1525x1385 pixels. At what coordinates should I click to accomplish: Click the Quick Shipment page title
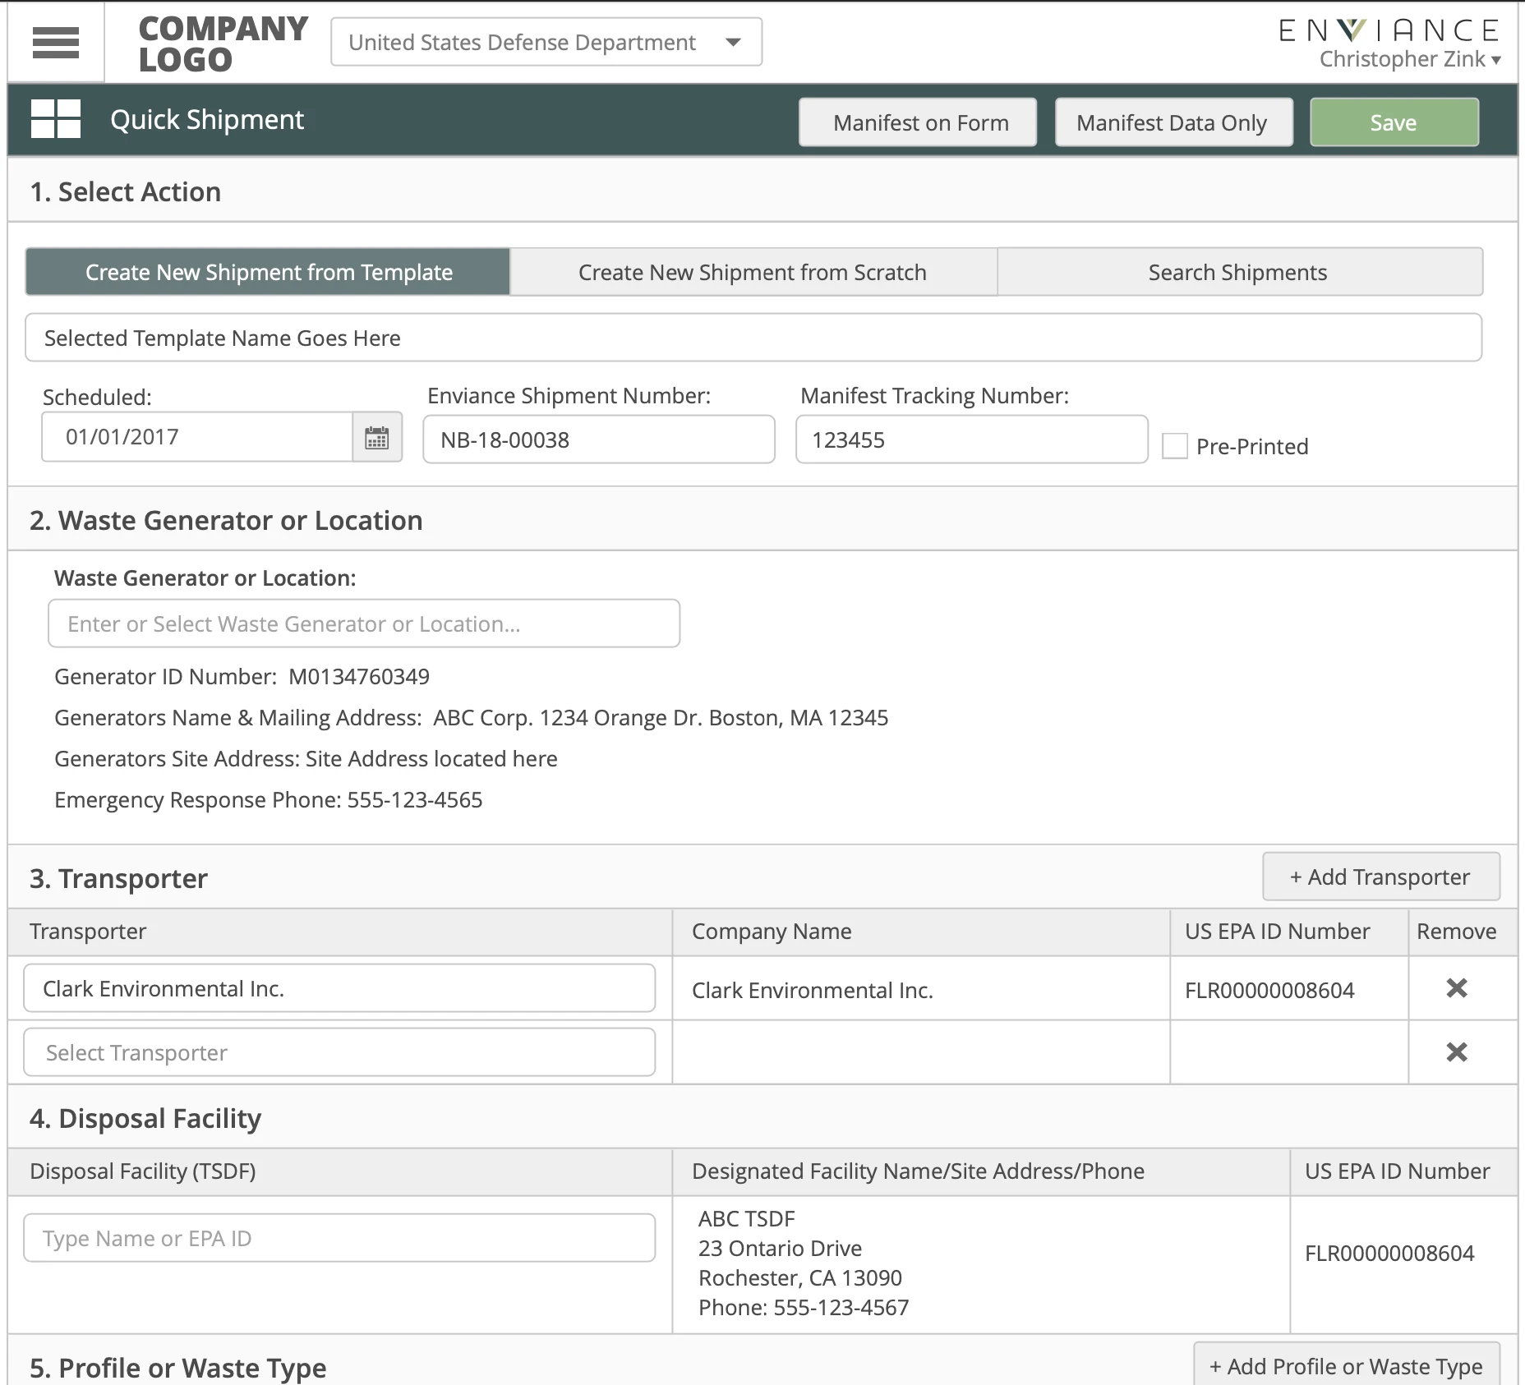pos(207,119)
